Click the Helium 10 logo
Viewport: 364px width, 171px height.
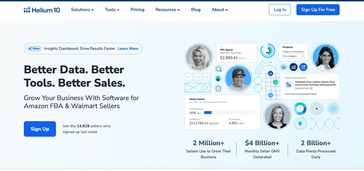[42, 10]
